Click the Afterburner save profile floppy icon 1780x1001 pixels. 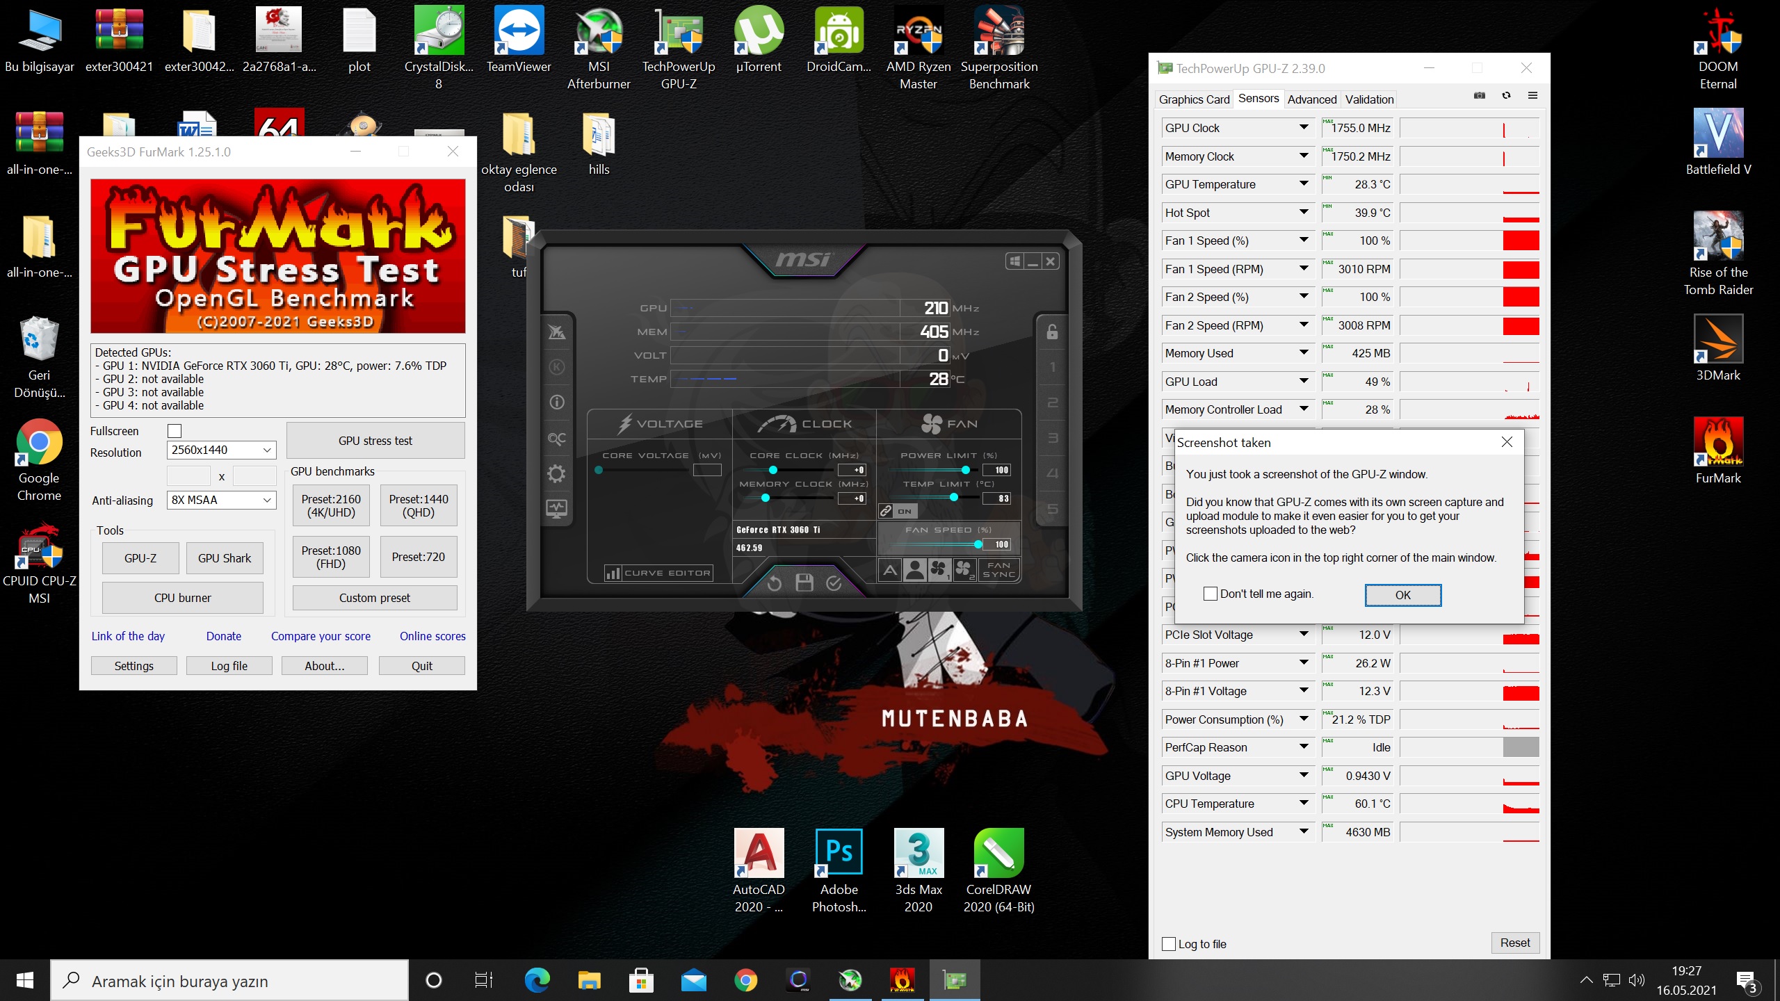pos(804,583)
